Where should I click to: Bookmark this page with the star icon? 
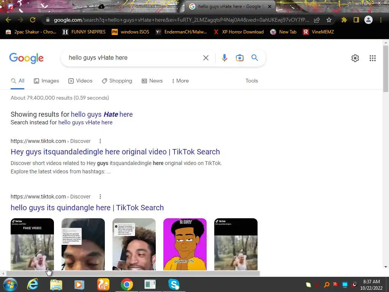[x=329, y=20]
